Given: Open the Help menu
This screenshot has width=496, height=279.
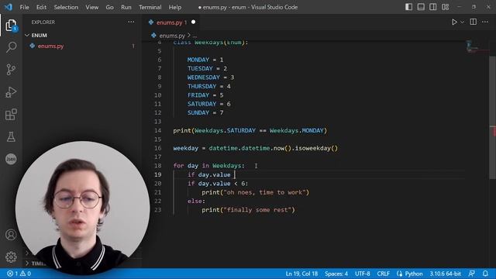Looking at the screenshot, I should 175,7.
